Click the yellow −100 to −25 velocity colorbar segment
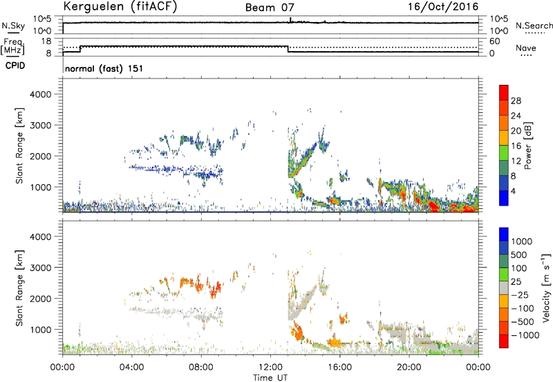 [x=504, y=301]
